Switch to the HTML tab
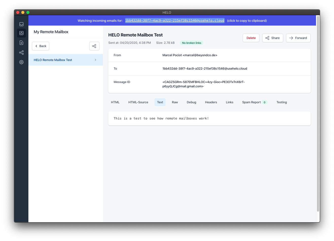This screenshot has width=334, height=241. pos(115,102)
